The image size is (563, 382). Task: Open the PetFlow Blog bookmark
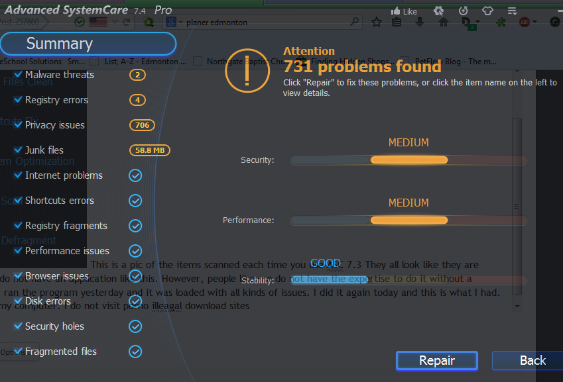pos(449,62)
